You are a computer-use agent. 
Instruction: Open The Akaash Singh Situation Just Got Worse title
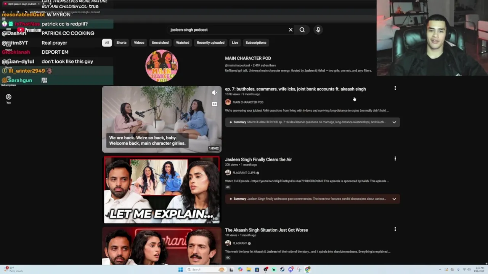pos(266,230)
